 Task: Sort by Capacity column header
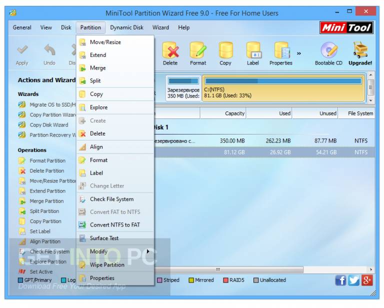click(223, 113)
